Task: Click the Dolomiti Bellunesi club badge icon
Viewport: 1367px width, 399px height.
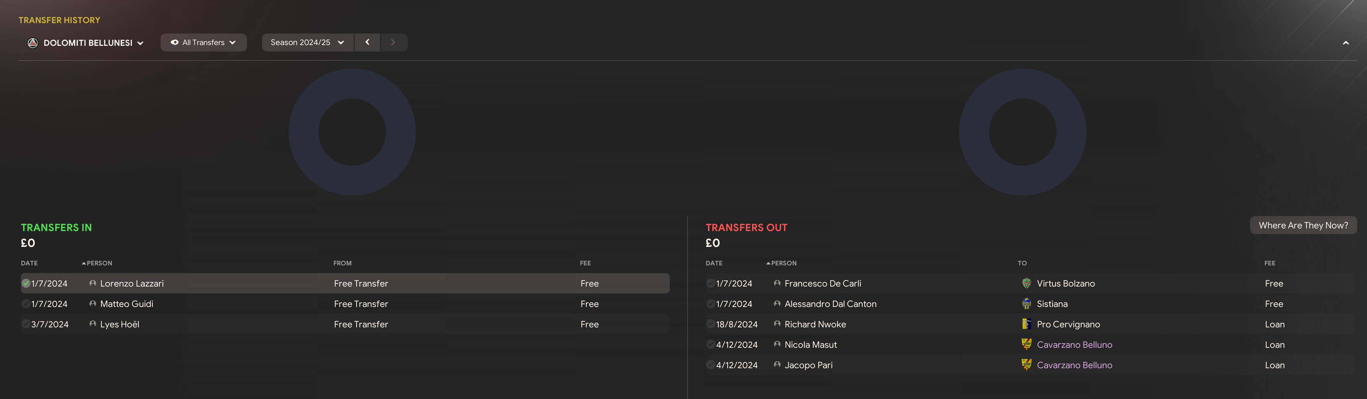Action: pos(33,43)
